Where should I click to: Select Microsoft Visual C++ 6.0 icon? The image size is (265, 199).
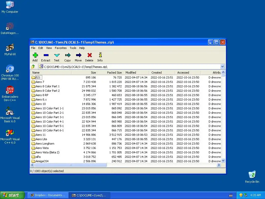pyautogui.click(x=10, y=136)
